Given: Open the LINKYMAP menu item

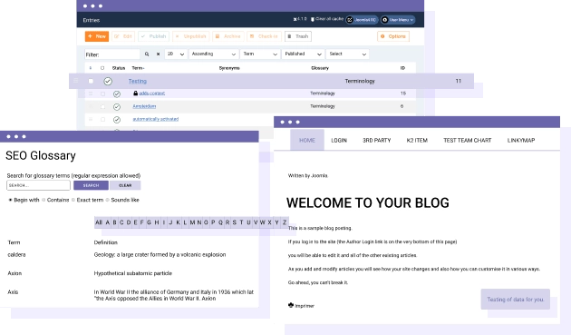Looking at the screenshot, I should [x=521, y=140].
